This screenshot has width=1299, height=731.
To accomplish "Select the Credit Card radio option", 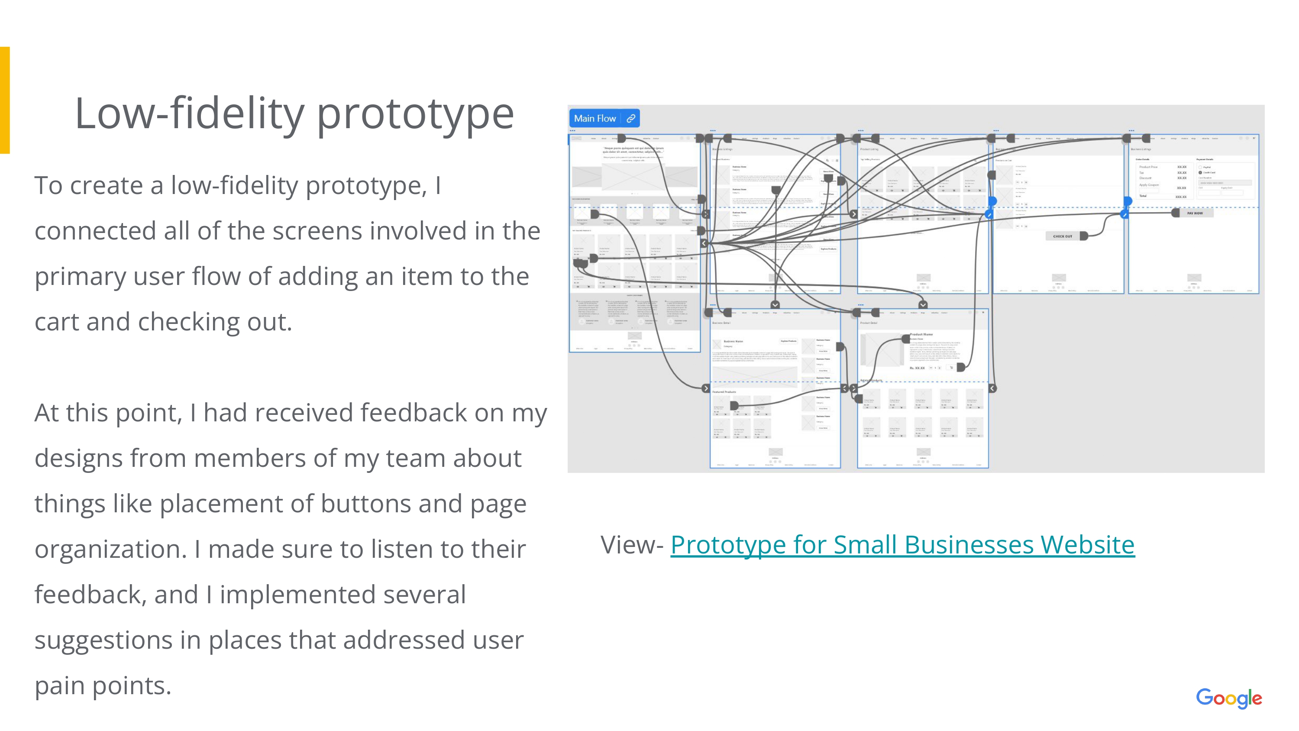I will point(1201,172).
